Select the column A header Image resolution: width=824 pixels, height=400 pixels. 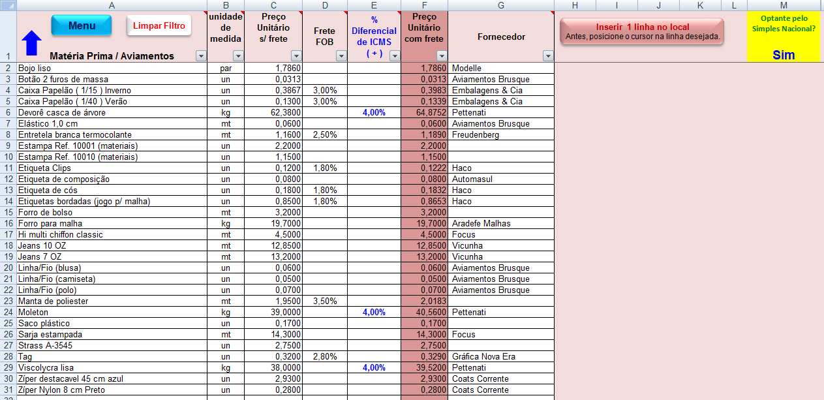pos(112,5)
